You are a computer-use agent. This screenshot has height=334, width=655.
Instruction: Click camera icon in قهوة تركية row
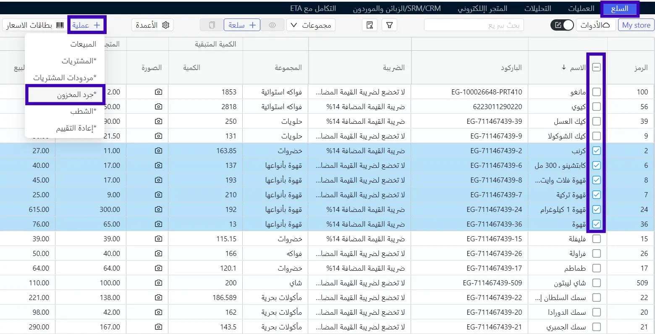[158, 195]
